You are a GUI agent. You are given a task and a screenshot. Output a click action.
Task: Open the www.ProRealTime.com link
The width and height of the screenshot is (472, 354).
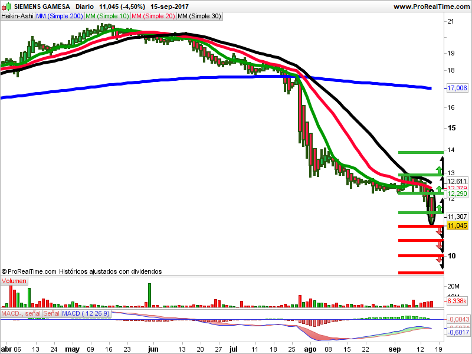[432, 6]
